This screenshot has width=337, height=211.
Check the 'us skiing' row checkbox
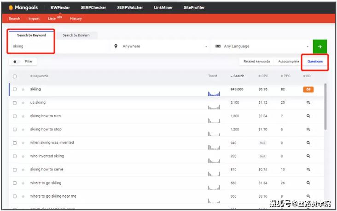(x=15, y=103)
